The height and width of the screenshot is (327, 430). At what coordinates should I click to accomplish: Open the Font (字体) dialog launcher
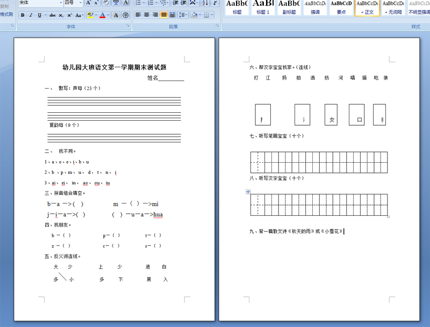[x=128, y=26]
